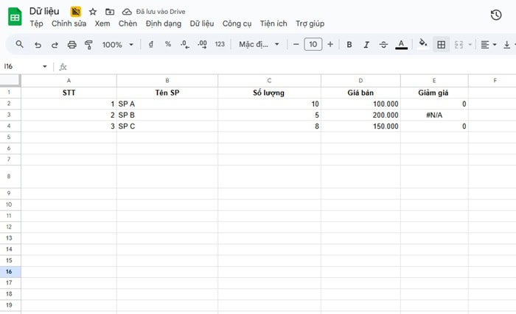
Task: Click the Google Sheets home logo
Action: (x=15, y=18)
